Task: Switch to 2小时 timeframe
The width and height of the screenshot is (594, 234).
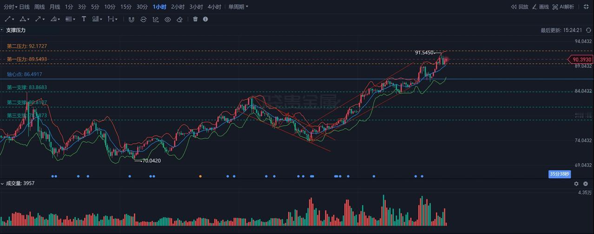Action: [178, 7]
